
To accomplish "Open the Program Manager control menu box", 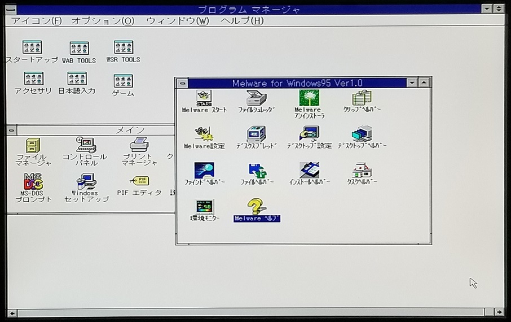I will (11, 10).
